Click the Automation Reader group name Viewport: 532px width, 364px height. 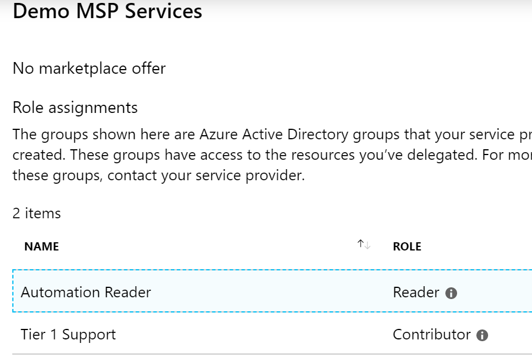point(86,293)
